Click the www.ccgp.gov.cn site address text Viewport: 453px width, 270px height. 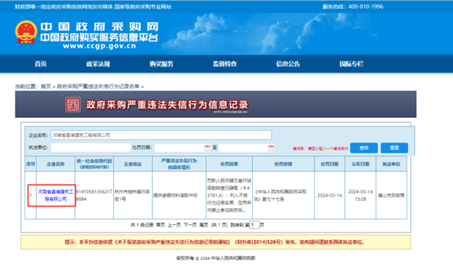pos(99,46)
